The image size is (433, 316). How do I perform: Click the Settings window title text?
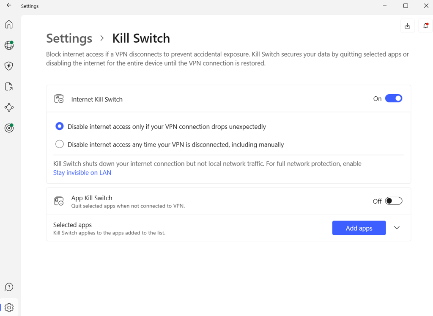click(30, 6)
